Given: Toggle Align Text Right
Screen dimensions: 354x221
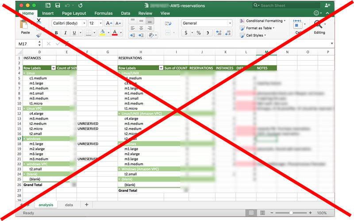Looking at the screenshot, I should click(x=150, y=28).
